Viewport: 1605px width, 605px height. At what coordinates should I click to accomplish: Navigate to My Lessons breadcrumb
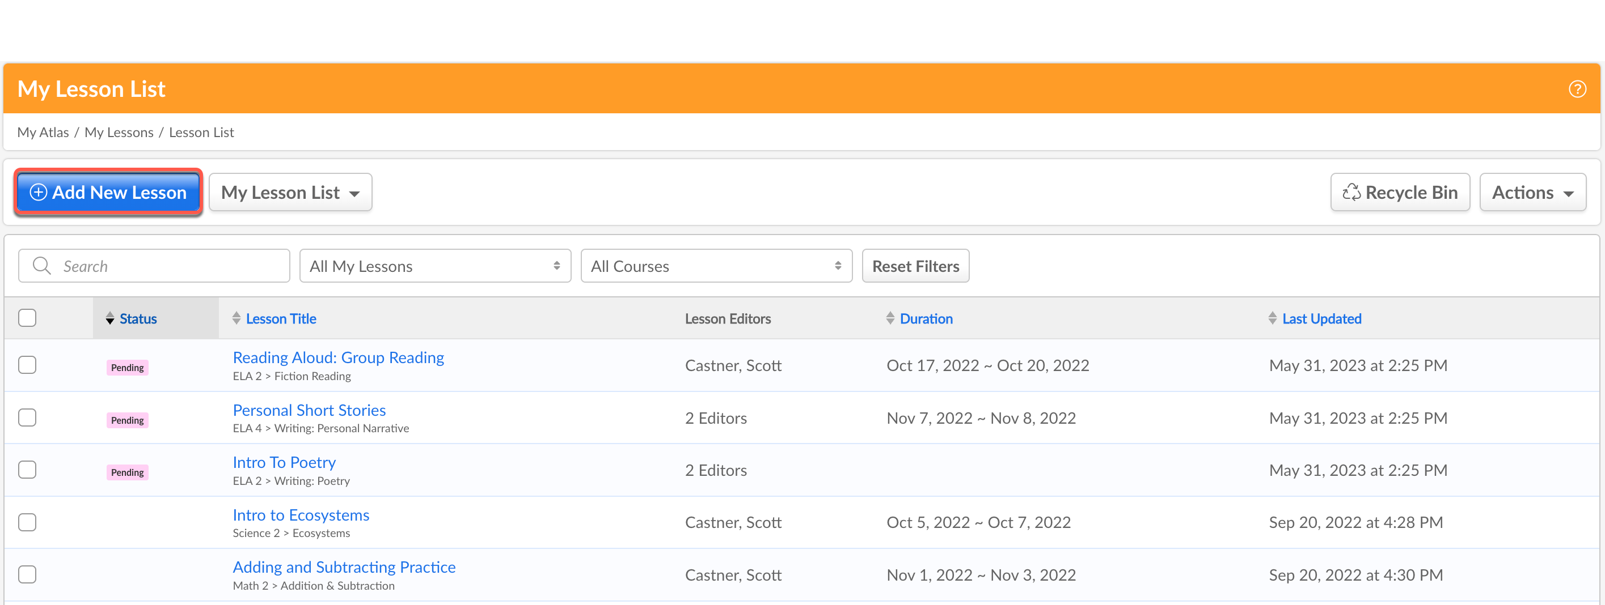(x=119, y=133)
